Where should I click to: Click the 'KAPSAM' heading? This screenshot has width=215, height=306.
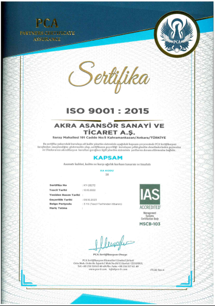pyautogui.click(x=108, y=158)
